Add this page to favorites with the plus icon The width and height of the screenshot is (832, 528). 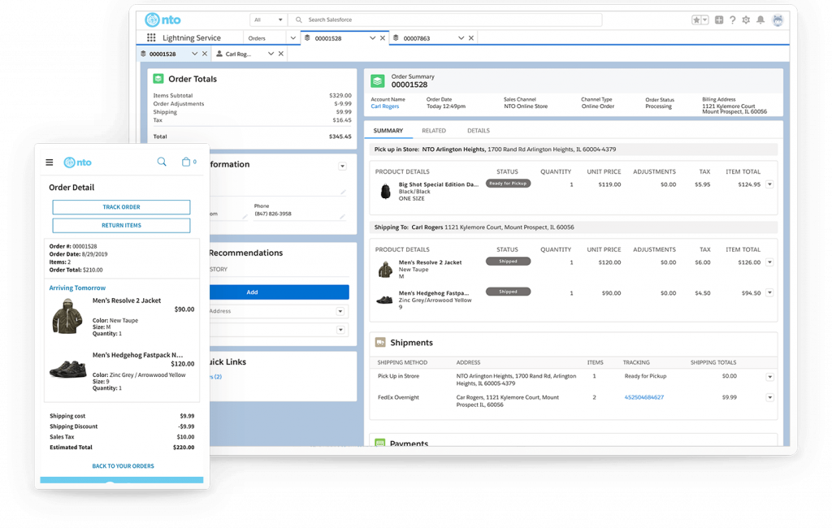[x=718, y=19]
